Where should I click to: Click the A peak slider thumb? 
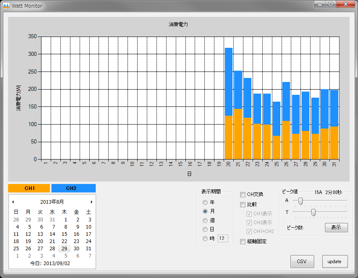tap(300, 201)
